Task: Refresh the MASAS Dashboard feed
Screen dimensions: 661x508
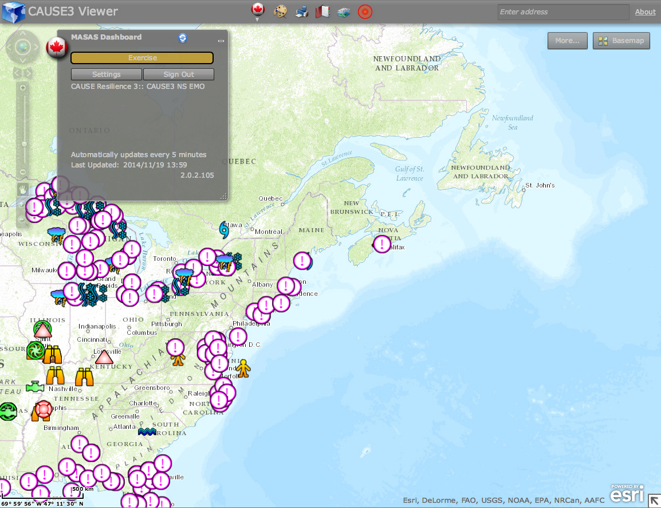Action: pyautogui.click(x=183, y=37)
